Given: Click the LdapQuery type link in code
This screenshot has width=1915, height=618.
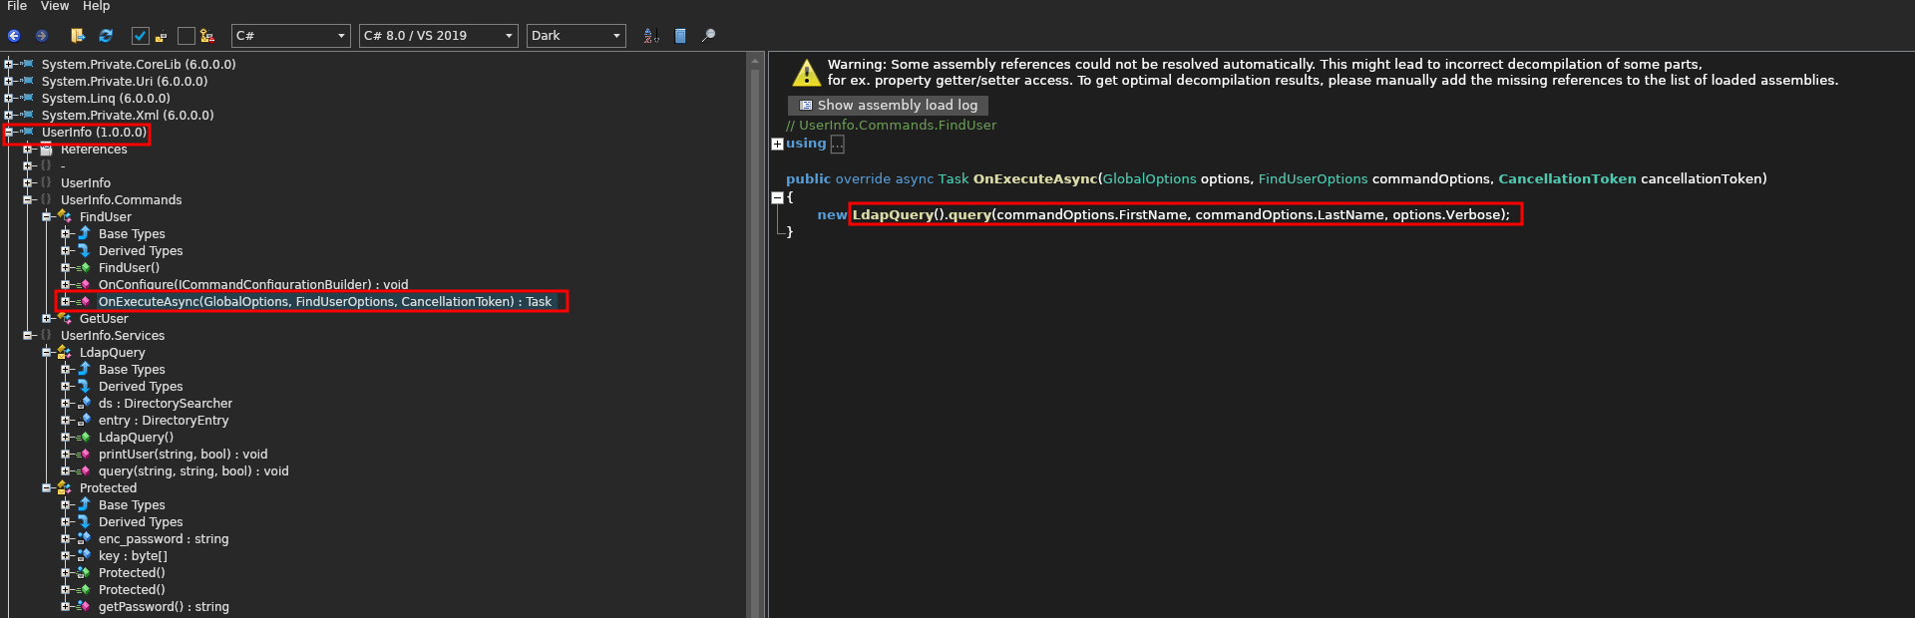Looking at the screenshot, I should [892, 214].
